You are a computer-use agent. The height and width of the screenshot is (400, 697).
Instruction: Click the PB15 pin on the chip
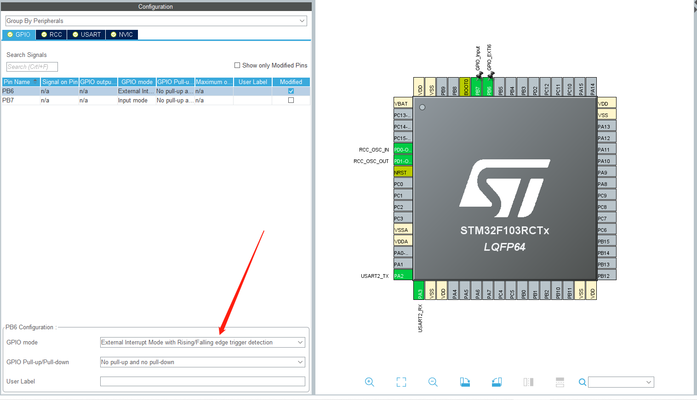606,241
